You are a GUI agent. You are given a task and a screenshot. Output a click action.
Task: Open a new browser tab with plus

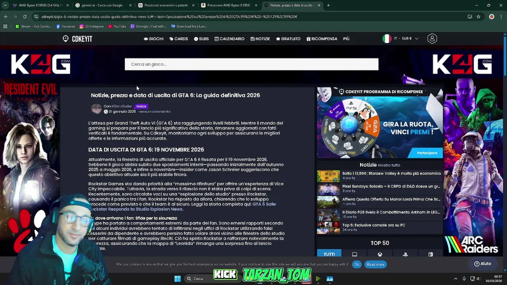pos(328,5)
